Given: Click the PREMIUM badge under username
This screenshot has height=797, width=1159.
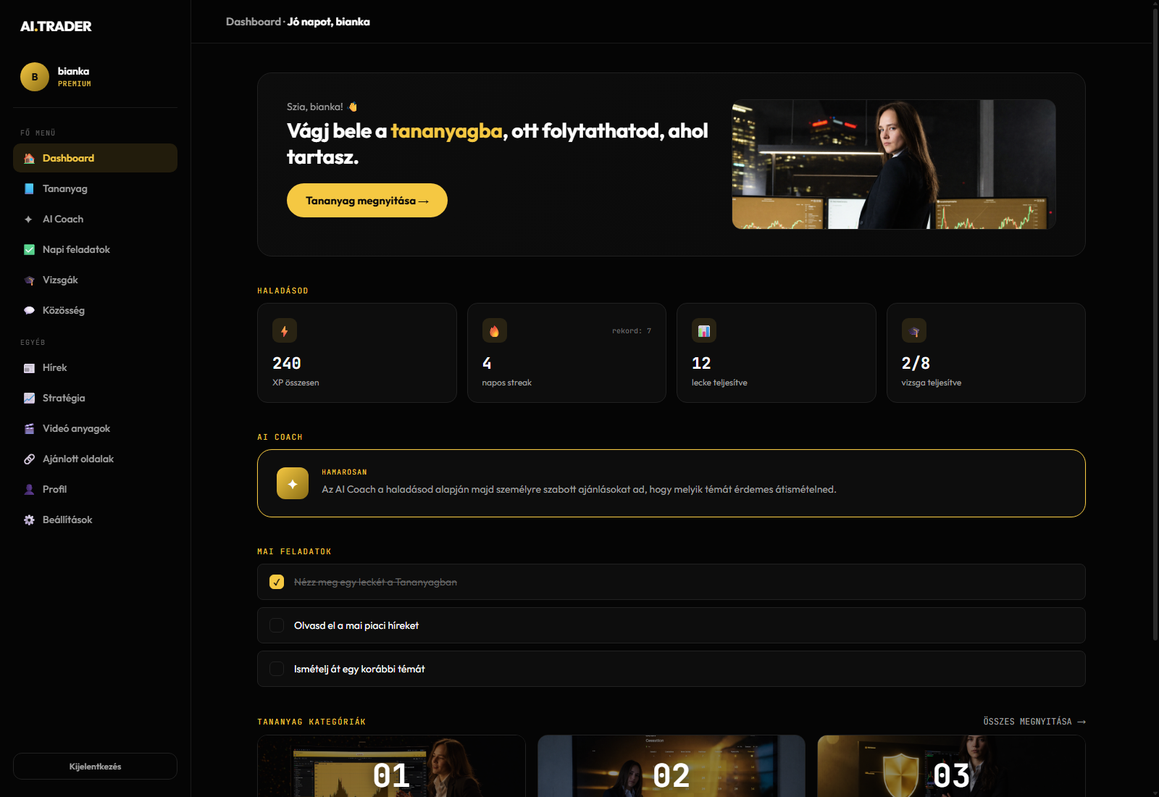Looking at the screenshot, I should (75, 84).
